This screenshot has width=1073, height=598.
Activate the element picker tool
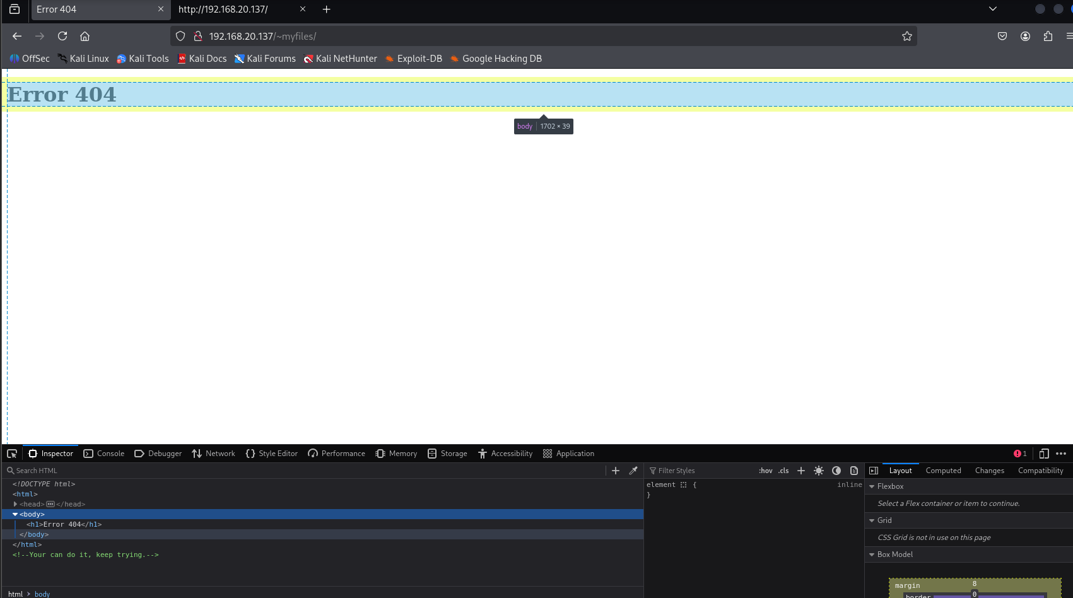[12, 454]
